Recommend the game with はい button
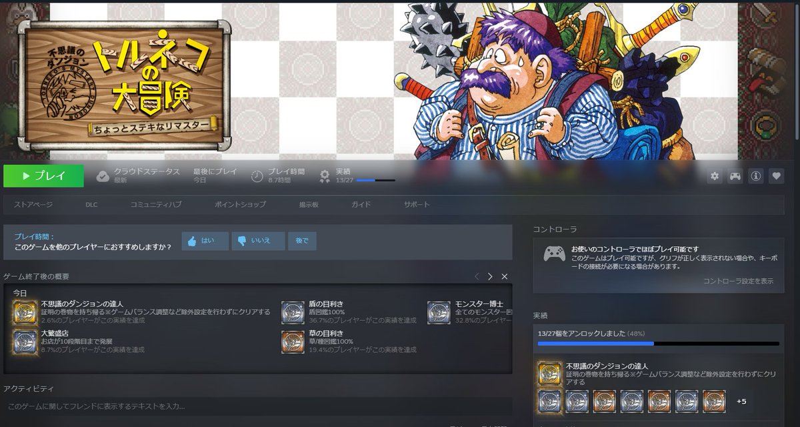This screenshot has width=800, height=427. (x=205, y=241)
